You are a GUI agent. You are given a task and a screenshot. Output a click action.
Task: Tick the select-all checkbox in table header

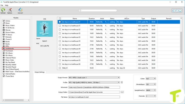click(60, 19)
